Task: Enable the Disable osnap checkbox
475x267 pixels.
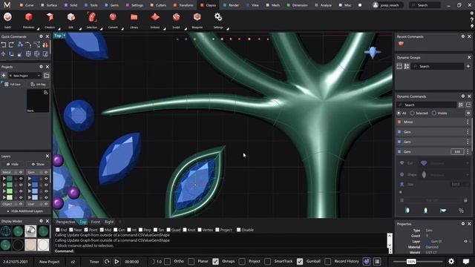Action: (x=239, y=230)
